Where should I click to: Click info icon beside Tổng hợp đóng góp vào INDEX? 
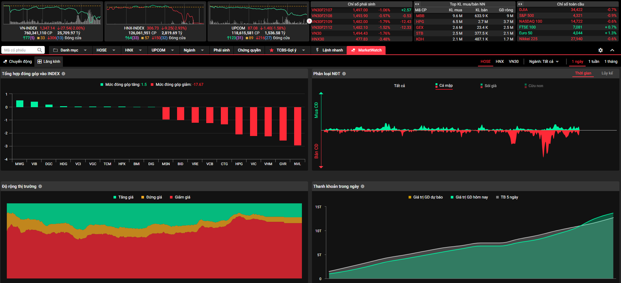point(64,74)
